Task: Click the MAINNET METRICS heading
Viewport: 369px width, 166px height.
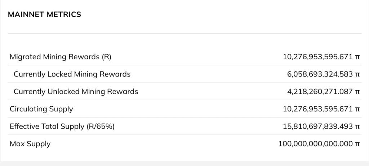Action: tap(44, 14)
